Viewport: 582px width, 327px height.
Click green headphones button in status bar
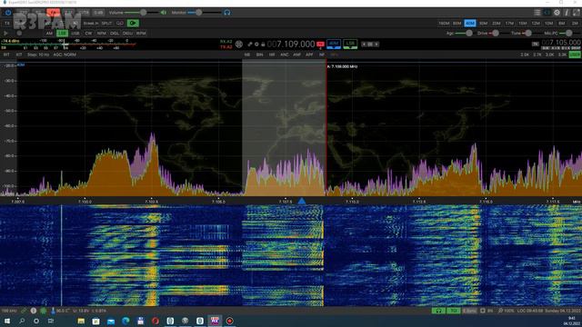pos(438,311)
